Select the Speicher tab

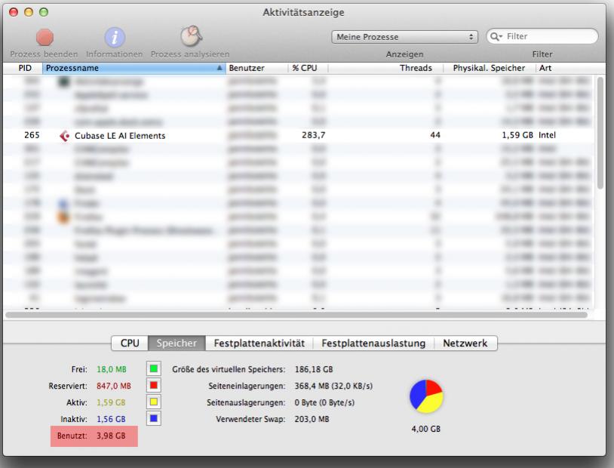(176, 343)
